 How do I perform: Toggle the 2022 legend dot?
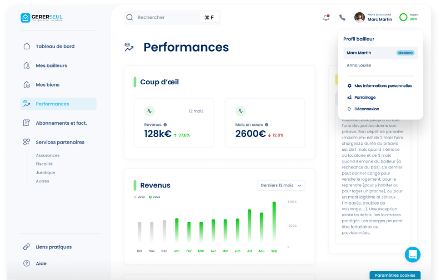point(135,197)
